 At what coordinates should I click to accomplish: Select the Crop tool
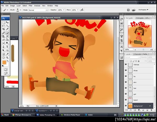pyautogui.click(x=3, y=29)
